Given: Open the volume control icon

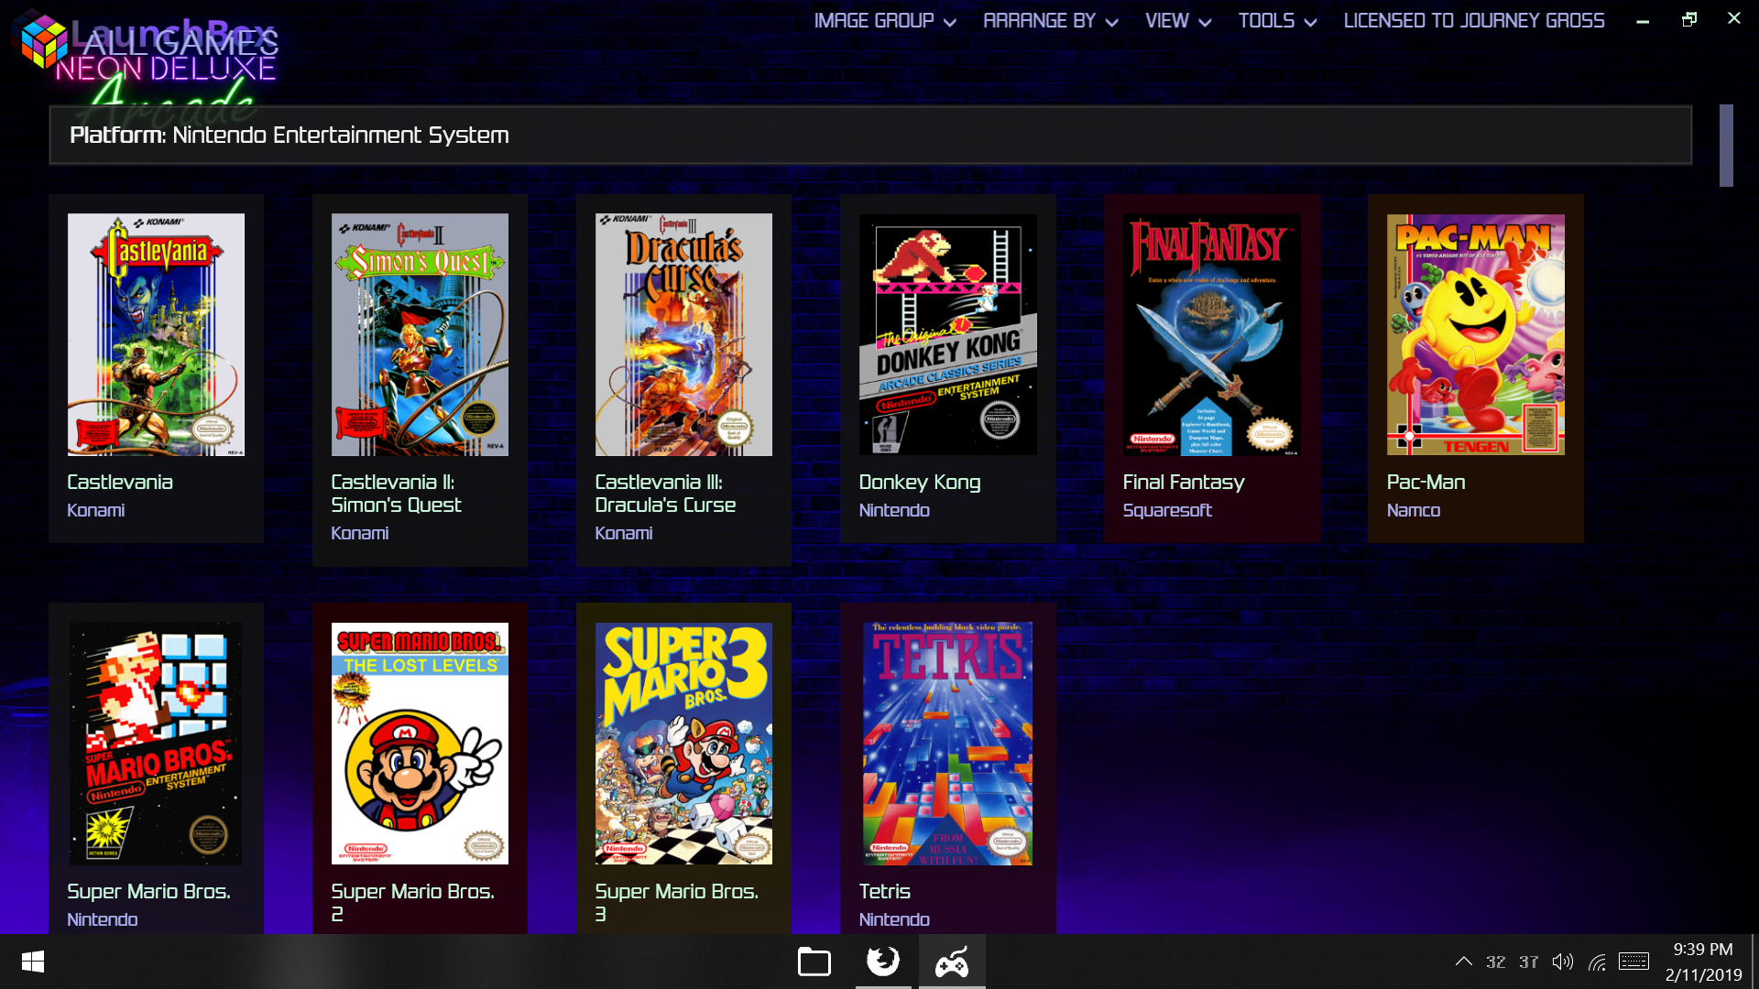Looking at the screenshot, I should 1563,962.
